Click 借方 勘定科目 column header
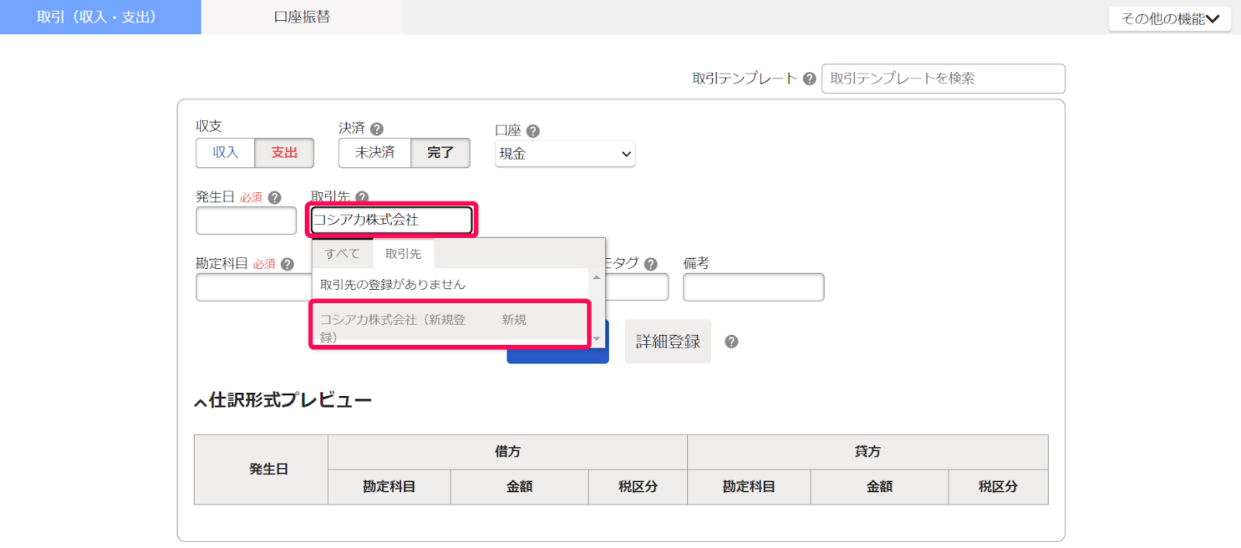The height and width of the screenshot is (548, 1241). 389,487
